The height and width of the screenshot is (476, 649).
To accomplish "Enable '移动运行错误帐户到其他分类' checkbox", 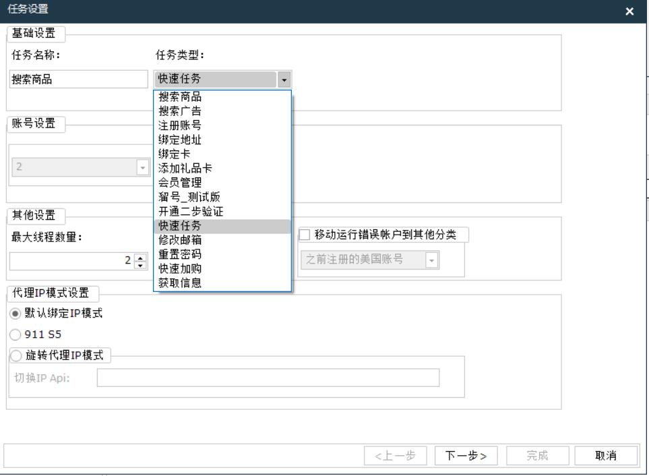I will point(305,235).
